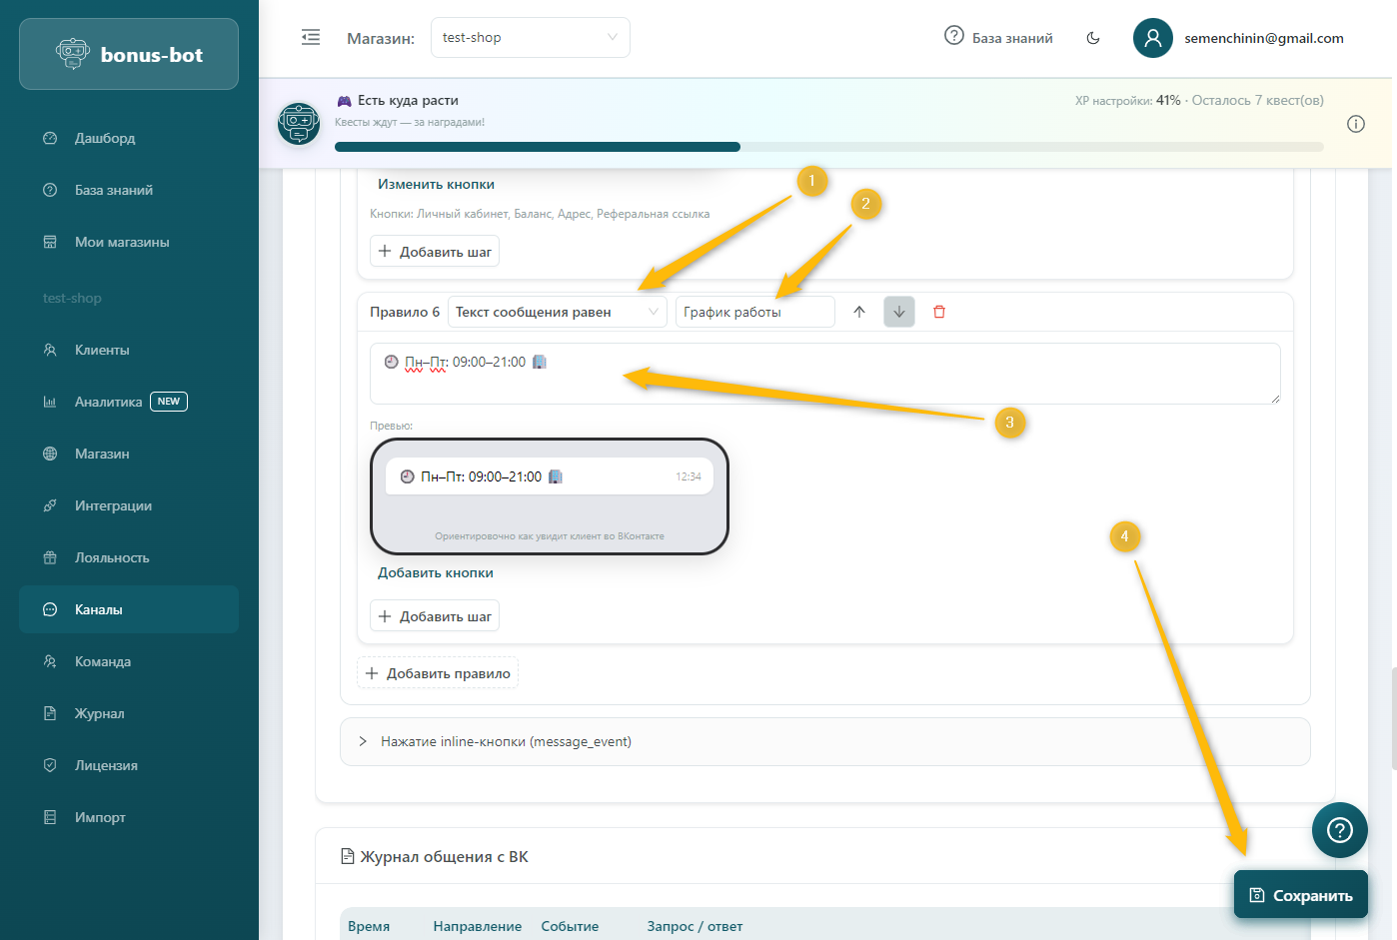Open the test-shop store dropdown
Screen dimensions: 1397x940
531,38
